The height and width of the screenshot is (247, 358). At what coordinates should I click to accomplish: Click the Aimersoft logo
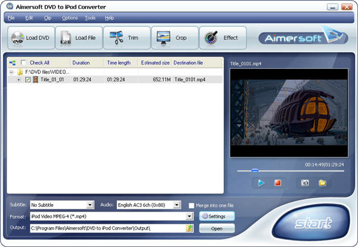tap(303, 36)
